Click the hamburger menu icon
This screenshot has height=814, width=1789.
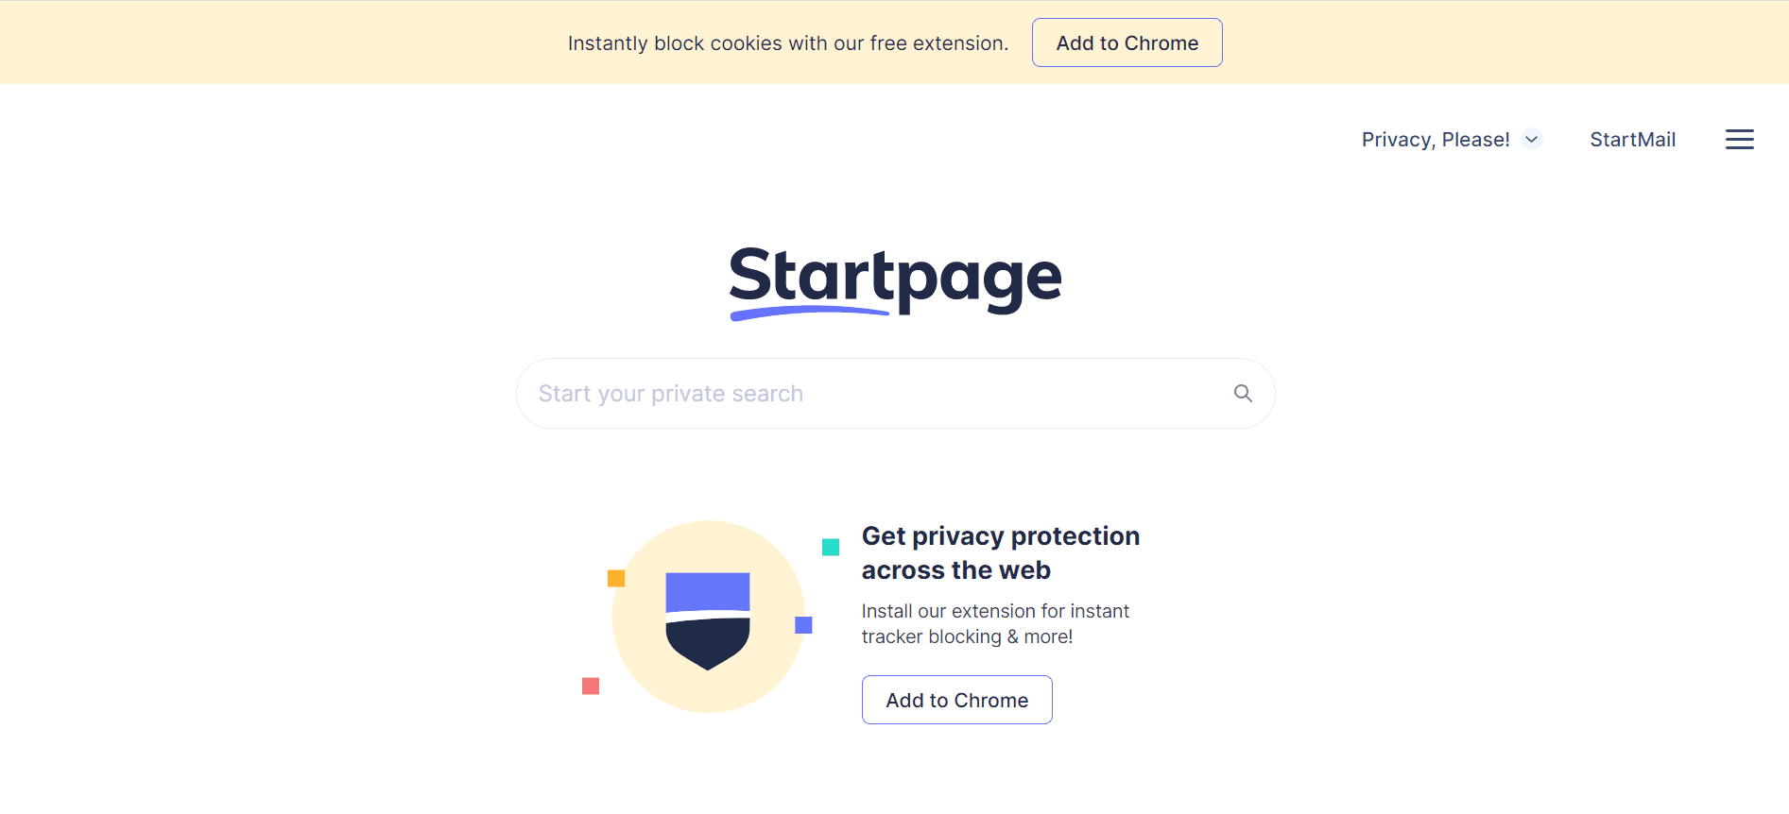(1739, 139)
